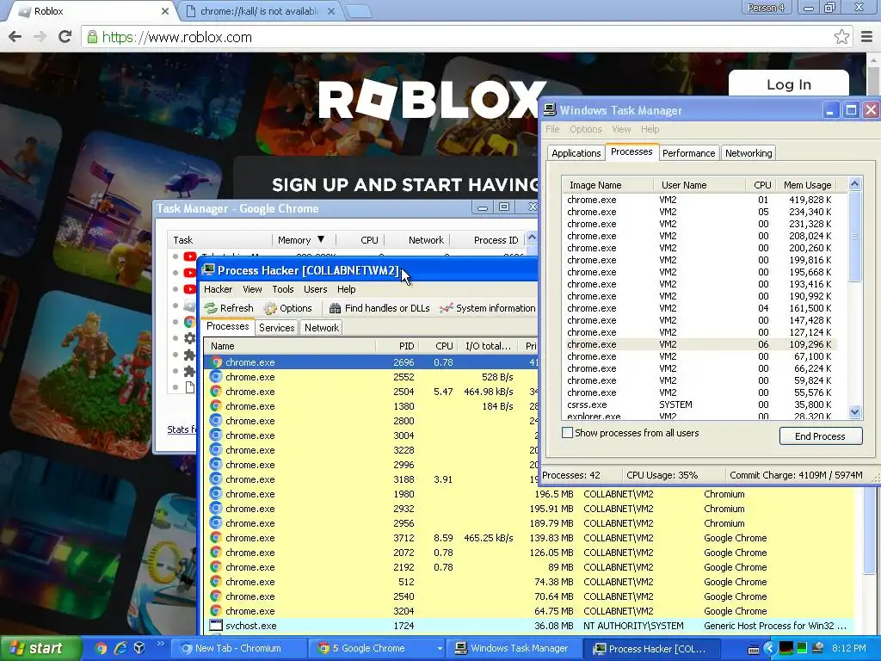Click the scroll-up arrow in Chrome Task Manager list
This screenshot has width=881, height=661.
[x=532, y=238]
